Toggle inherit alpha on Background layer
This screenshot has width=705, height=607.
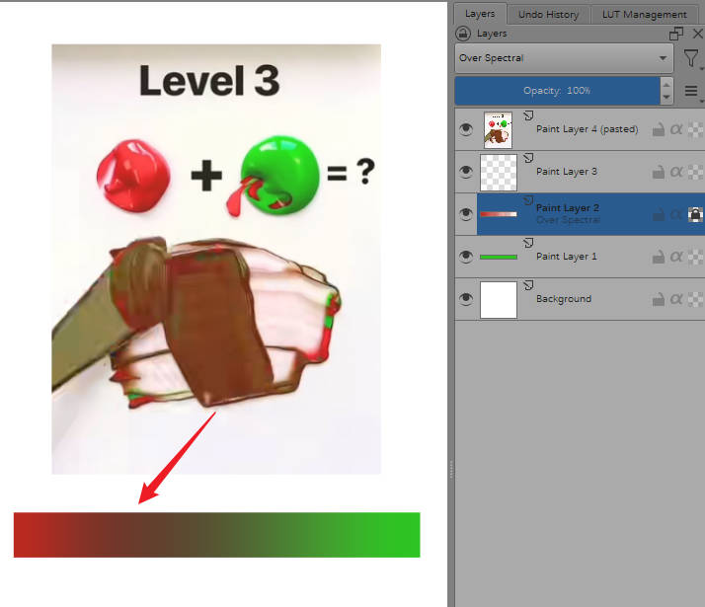676,299
